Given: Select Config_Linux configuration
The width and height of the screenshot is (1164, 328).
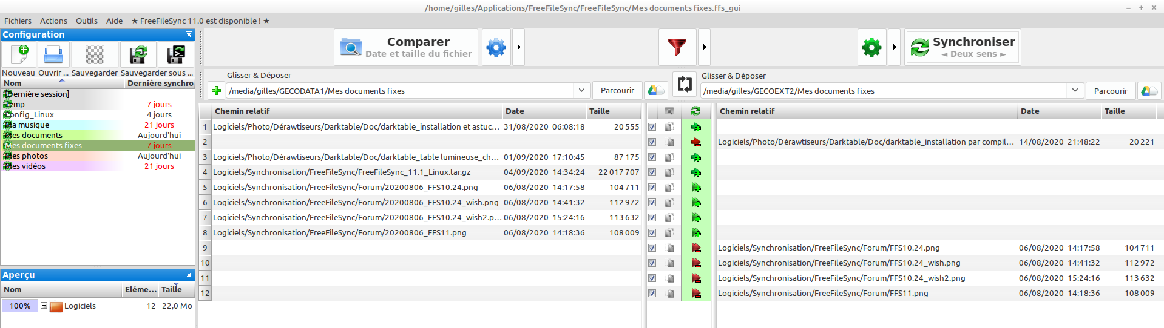Looking at the screenshot, I should coord(98,115).
